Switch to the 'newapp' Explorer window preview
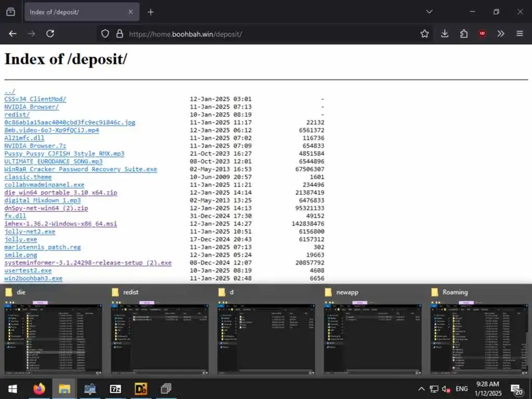 click(x=373, y=331)
